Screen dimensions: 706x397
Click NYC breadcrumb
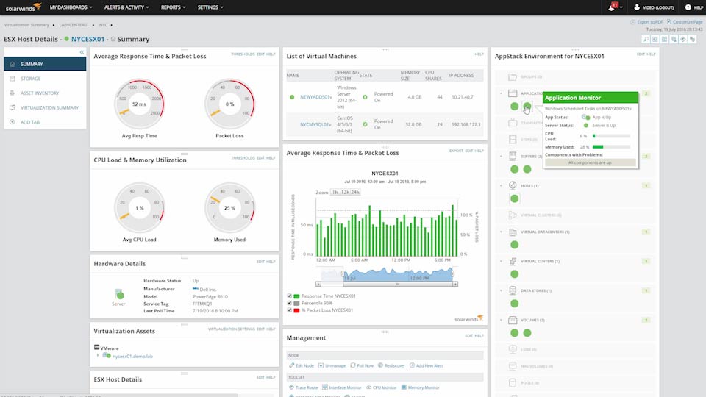point(104,25)
